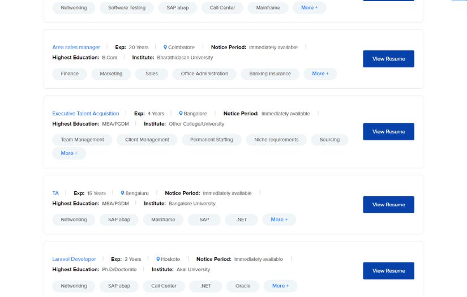View Resume for the TA candidate
The image size is (467, 297).
pyautogui.click(x=388, y=205)
